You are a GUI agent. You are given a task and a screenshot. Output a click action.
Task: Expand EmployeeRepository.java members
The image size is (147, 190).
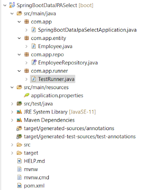pyautogui.click(x=26, y=62)
